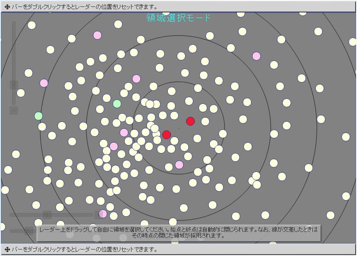Select the green dot inside the second ring
The image size is (357, 256).
point(117,104)
